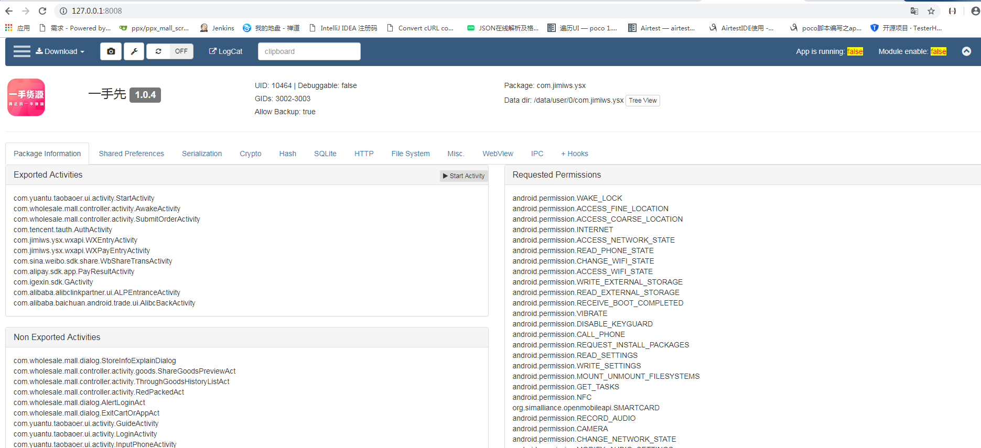Click the browser address bar URL
The height and width of the screenshot is (448, 981).
coord(97,11)
